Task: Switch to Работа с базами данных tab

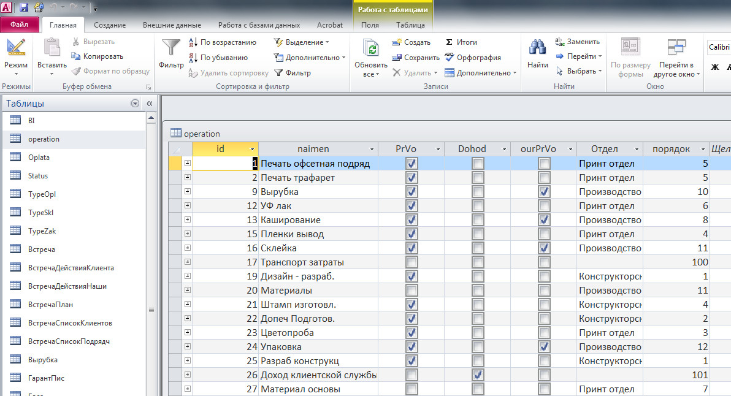Action: pos(259,25)
